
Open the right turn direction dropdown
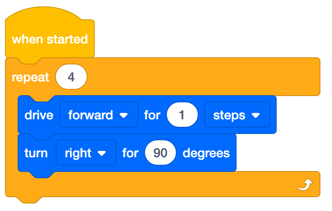(x=86, y=153)
